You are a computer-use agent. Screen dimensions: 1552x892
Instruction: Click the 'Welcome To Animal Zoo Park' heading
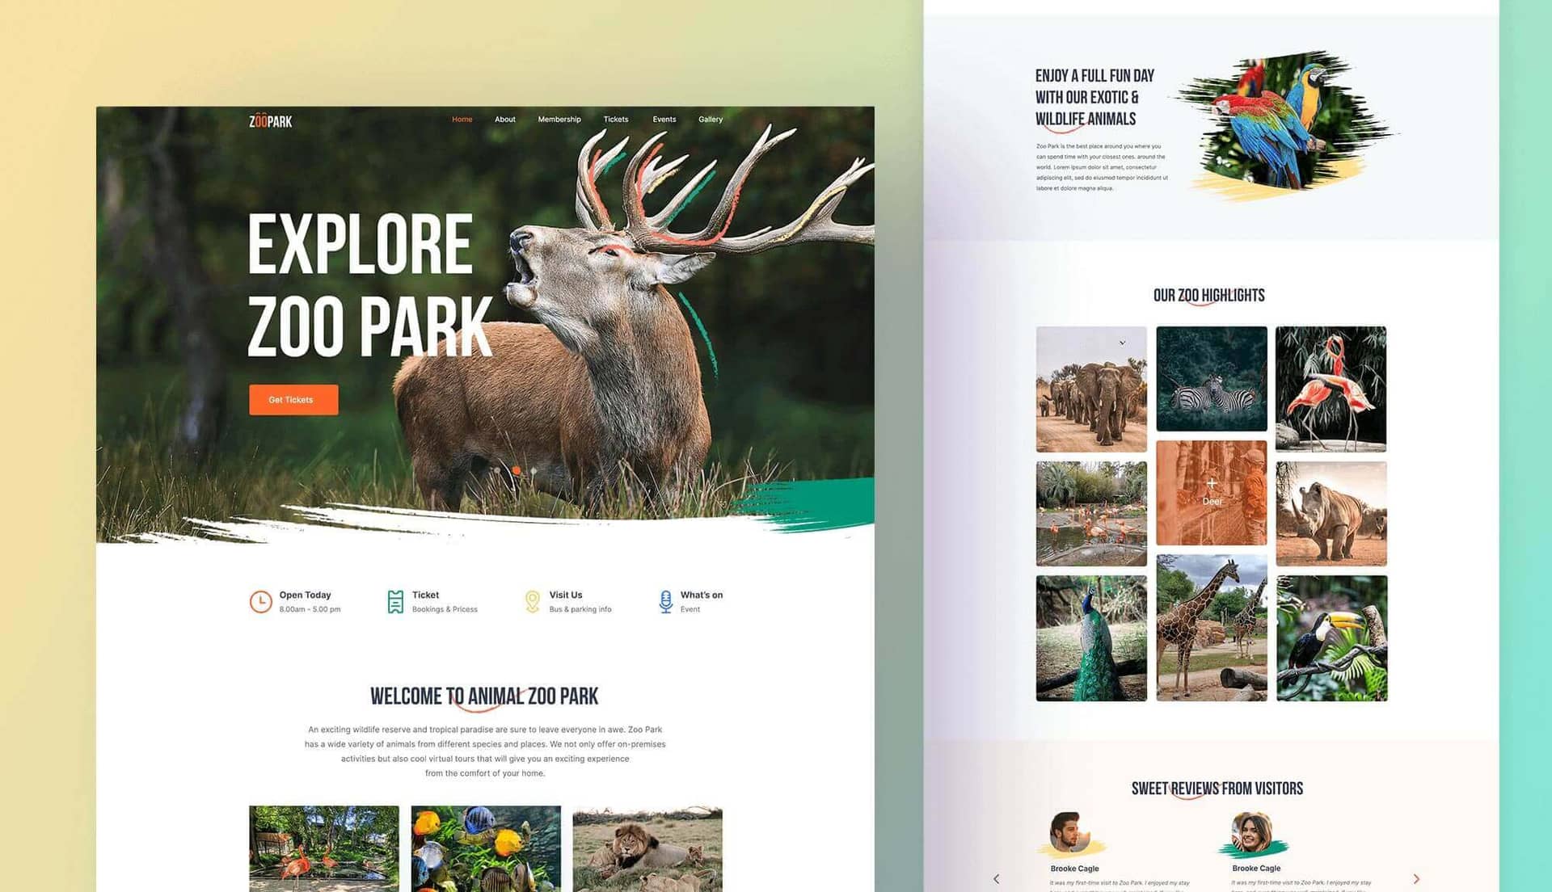coord(484,696)
